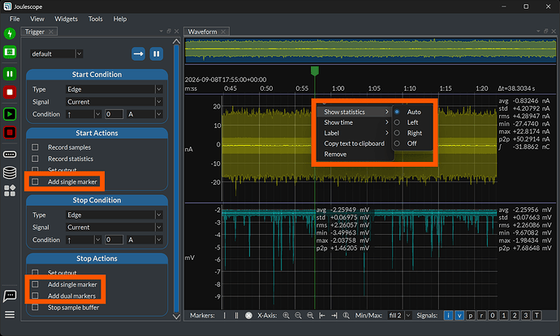The height and width of the screenshot is (336, 560).
Task: Open the Widgets menu
Action: tap(66, 19)
